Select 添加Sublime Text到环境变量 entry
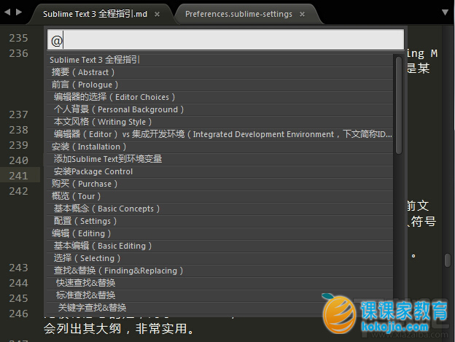 pos(220,159)
